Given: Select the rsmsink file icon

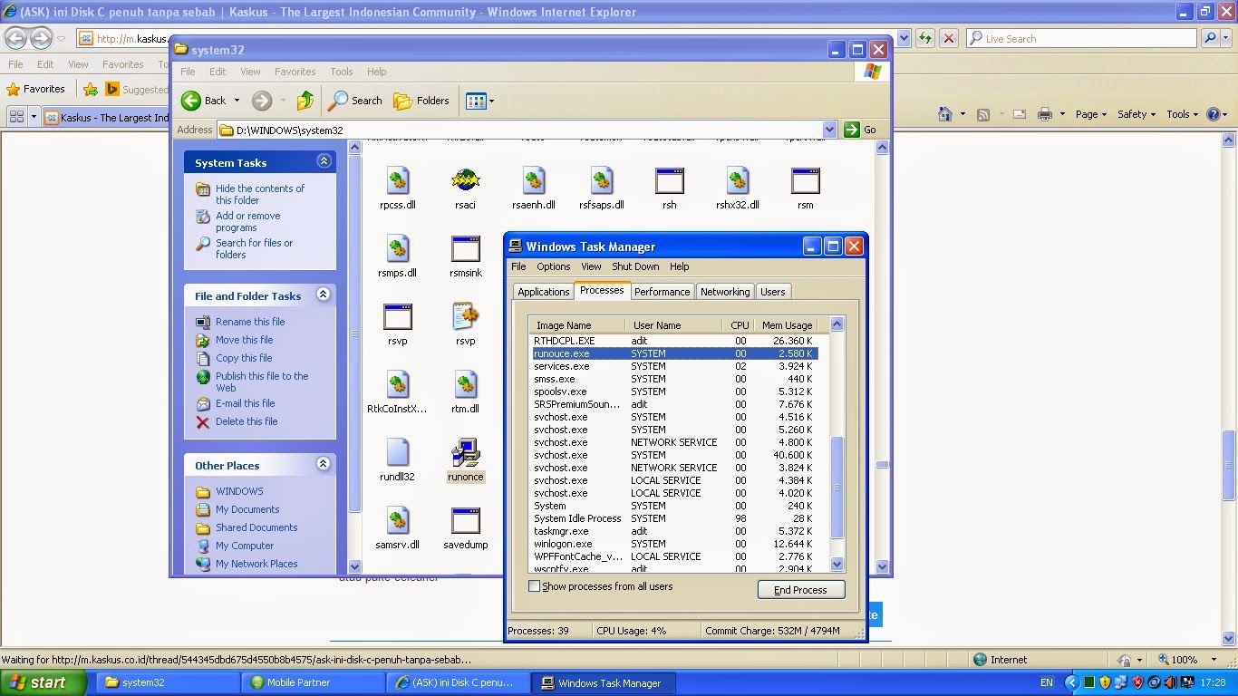Looking at the screenshot, I should point(465,249).
